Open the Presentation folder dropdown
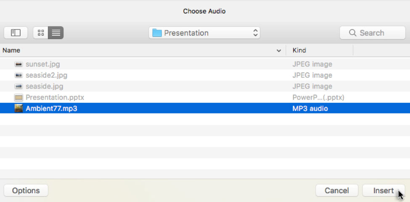Screen dimensions: 410x202 pyautogui.click(x=204, y=33)
